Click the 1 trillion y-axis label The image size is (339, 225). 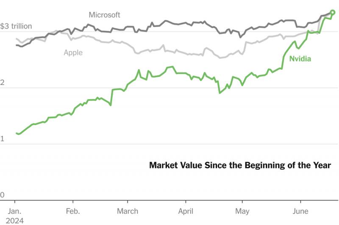click(x=3, y=139)
